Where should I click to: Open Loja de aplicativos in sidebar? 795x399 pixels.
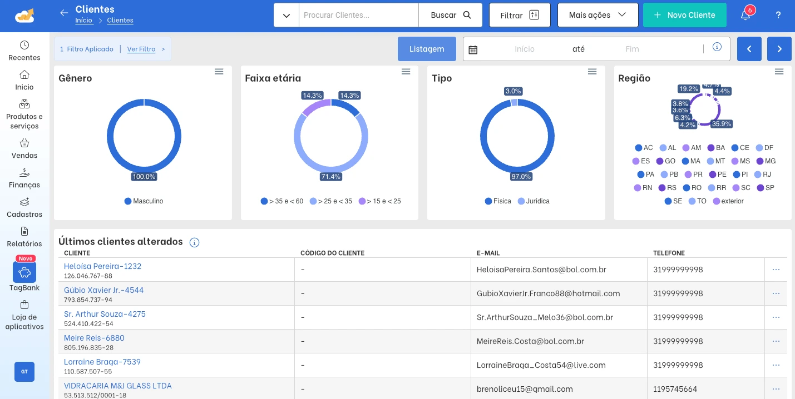(x=24, y=315)
